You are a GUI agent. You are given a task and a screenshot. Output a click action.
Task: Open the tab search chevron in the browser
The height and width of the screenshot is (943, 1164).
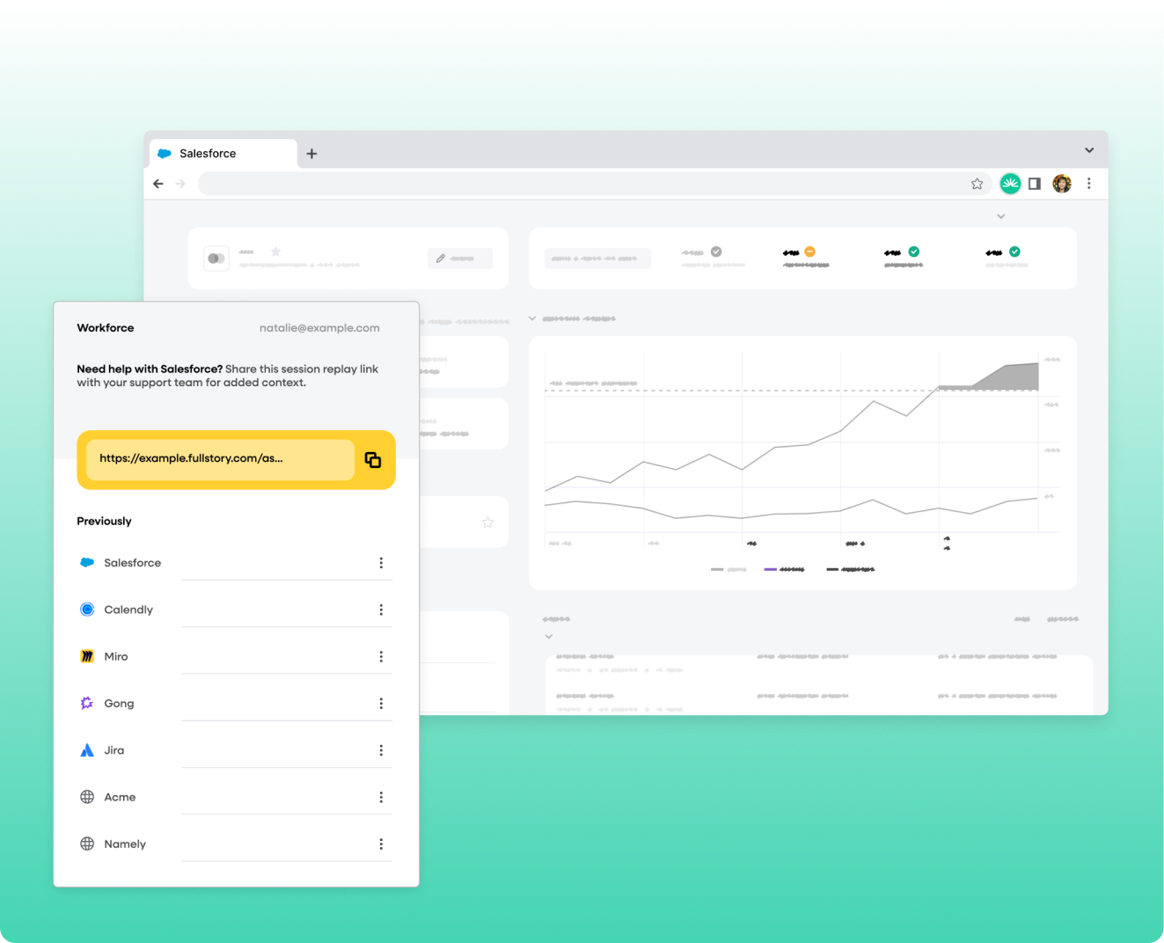tap(1089, 150)
